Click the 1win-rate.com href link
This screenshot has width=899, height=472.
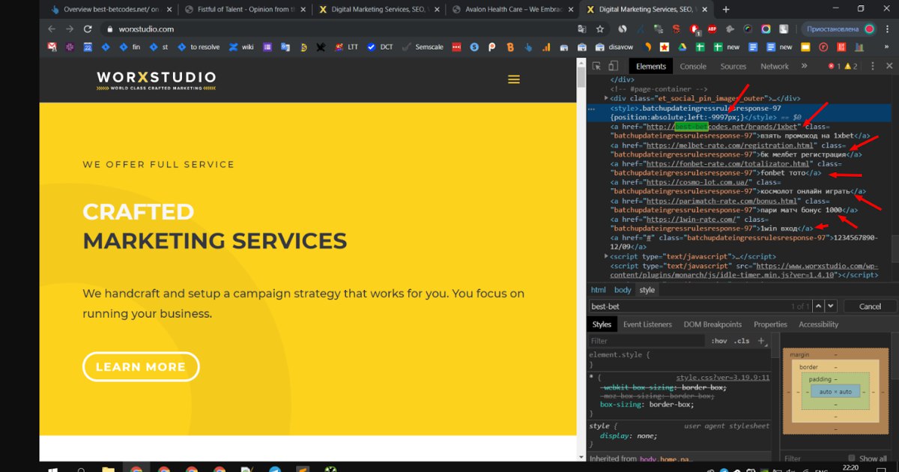point(691,220)
